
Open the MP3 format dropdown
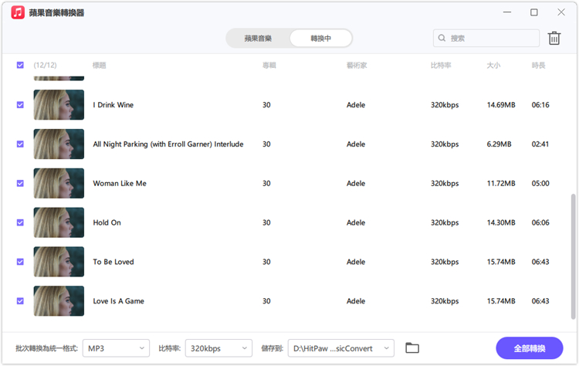coord(116,348)
